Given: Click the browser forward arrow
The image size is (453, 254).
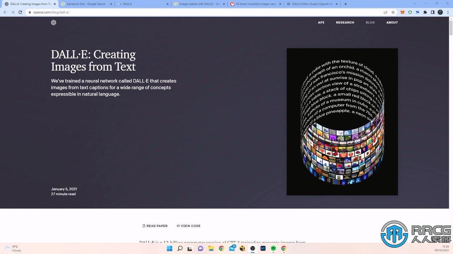Looking at the screenshot, I should point(13,12).
